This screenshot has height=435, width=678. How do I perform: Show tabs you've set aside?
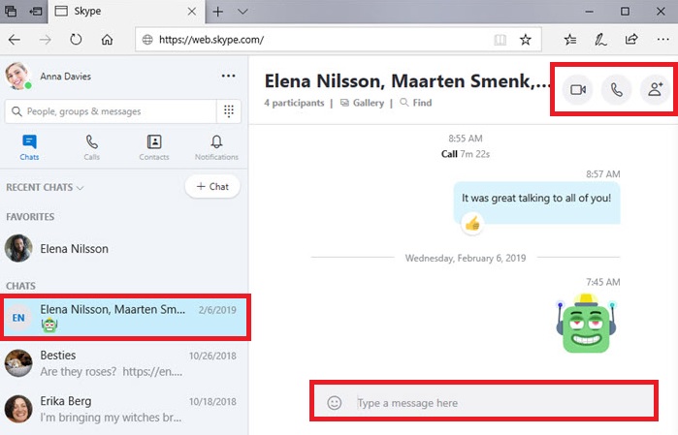point(11,12)
